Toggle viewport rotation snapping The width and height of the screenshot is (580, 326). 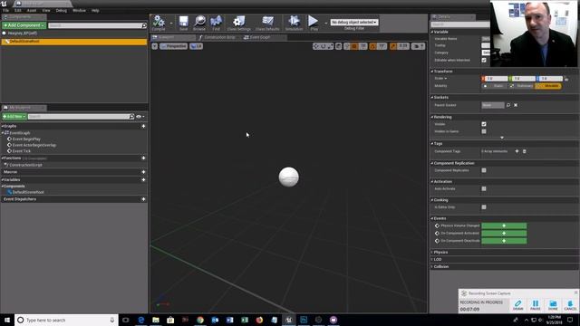372,46
